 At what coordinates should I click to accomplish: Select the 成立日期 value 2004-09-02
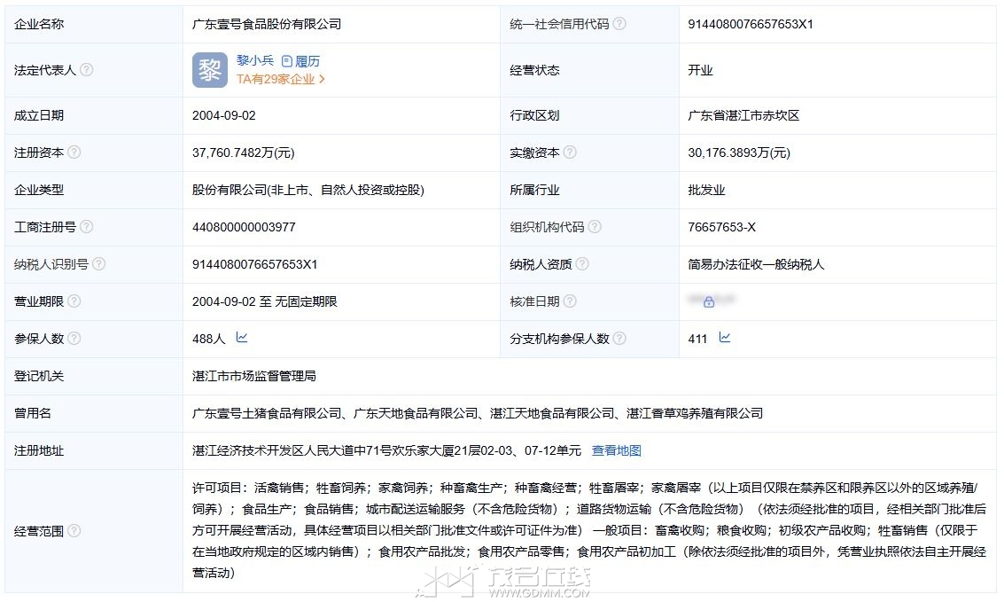(x=223, y=115)
